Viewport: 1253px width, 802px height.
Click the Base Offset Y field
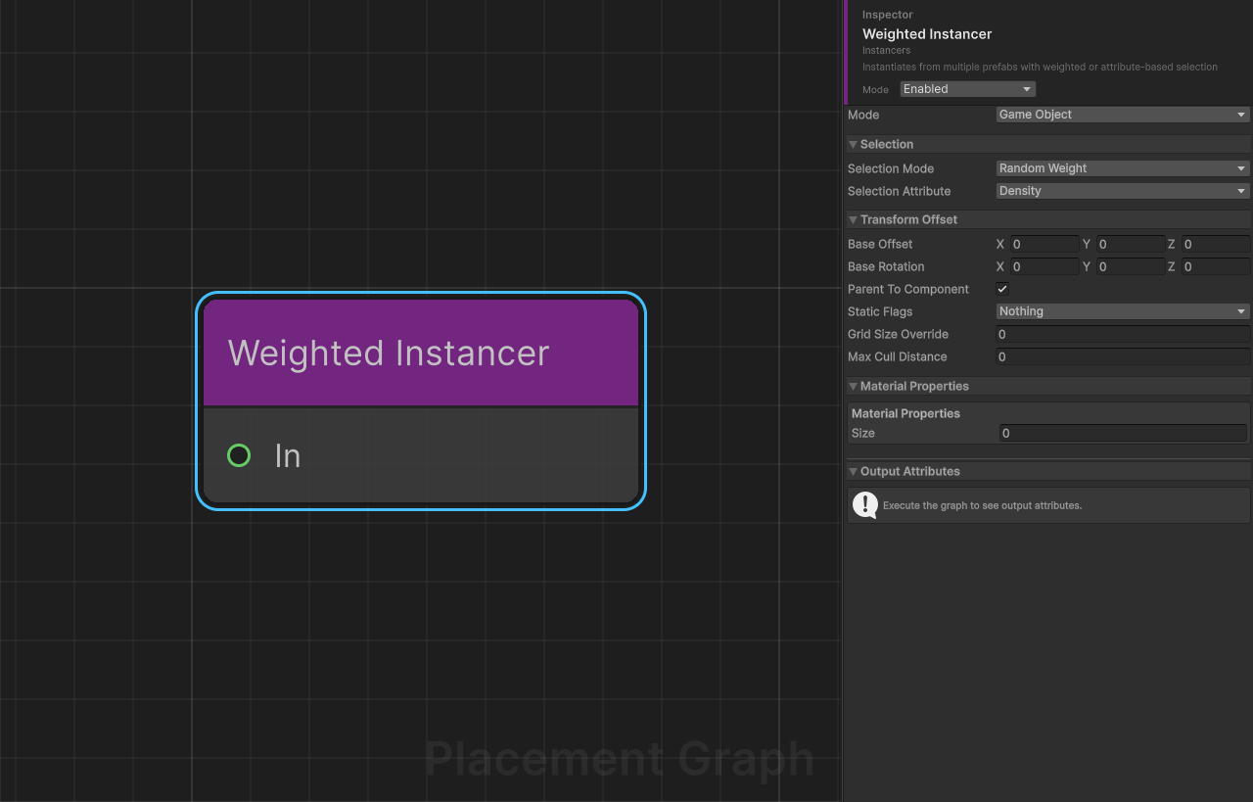point(1130,244)
